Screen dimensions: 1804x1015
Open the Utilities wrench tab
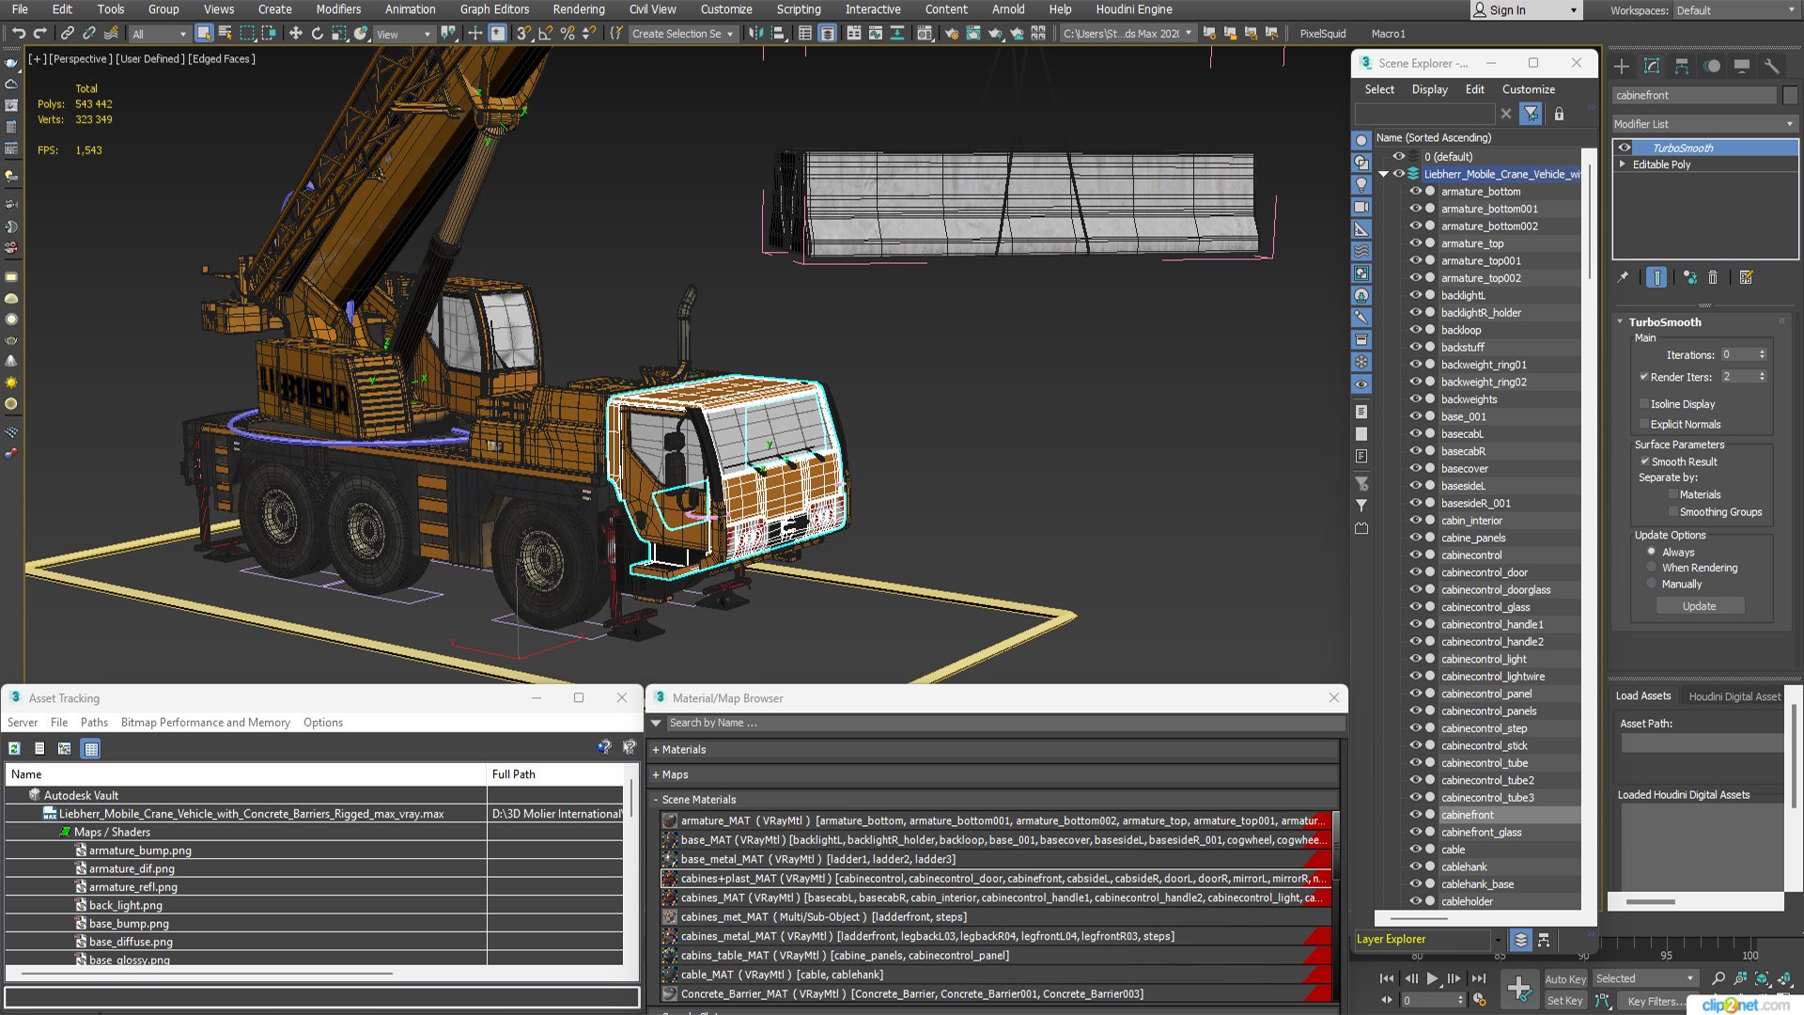(x=1772, y=66)
